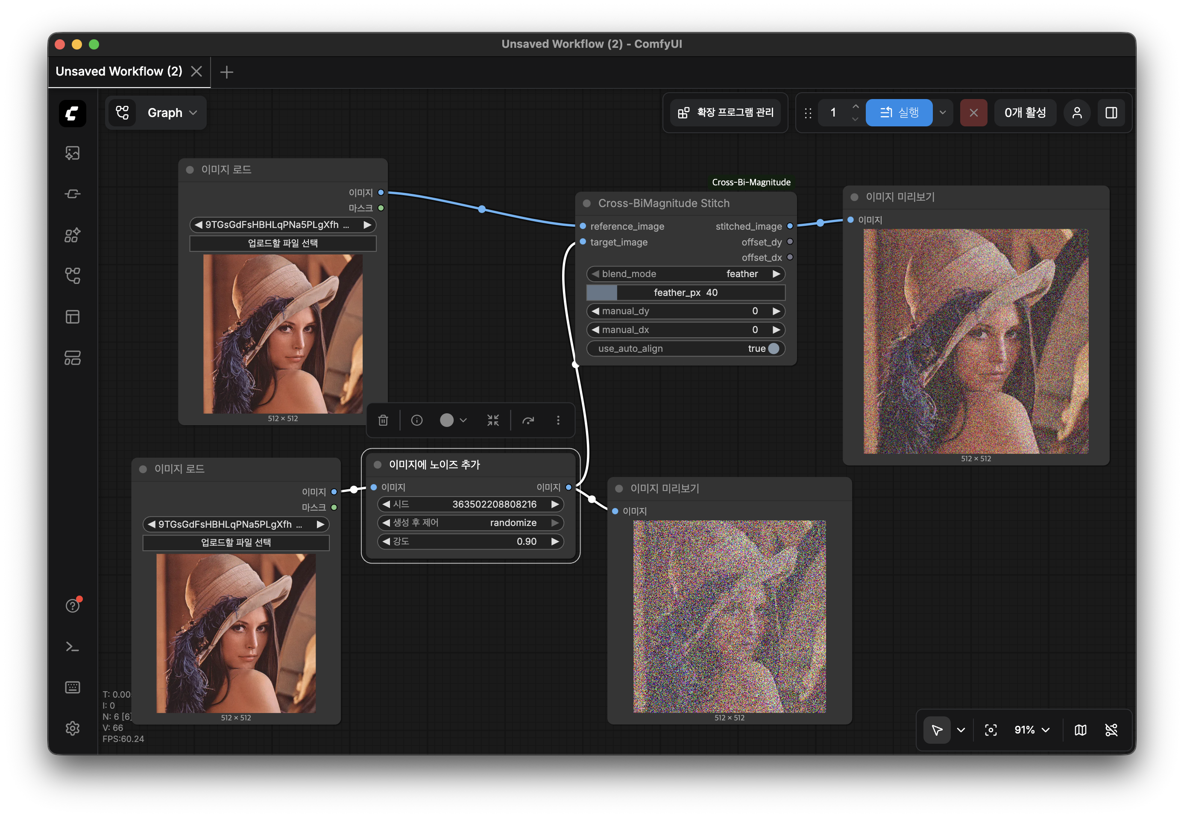Open the media assets sidebar icon

72,153
